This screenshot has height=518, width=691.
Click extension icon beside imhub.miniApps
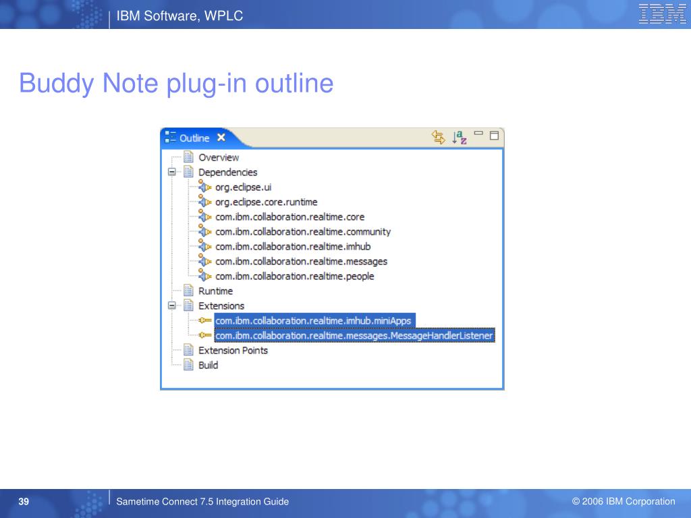coord(205,320)
